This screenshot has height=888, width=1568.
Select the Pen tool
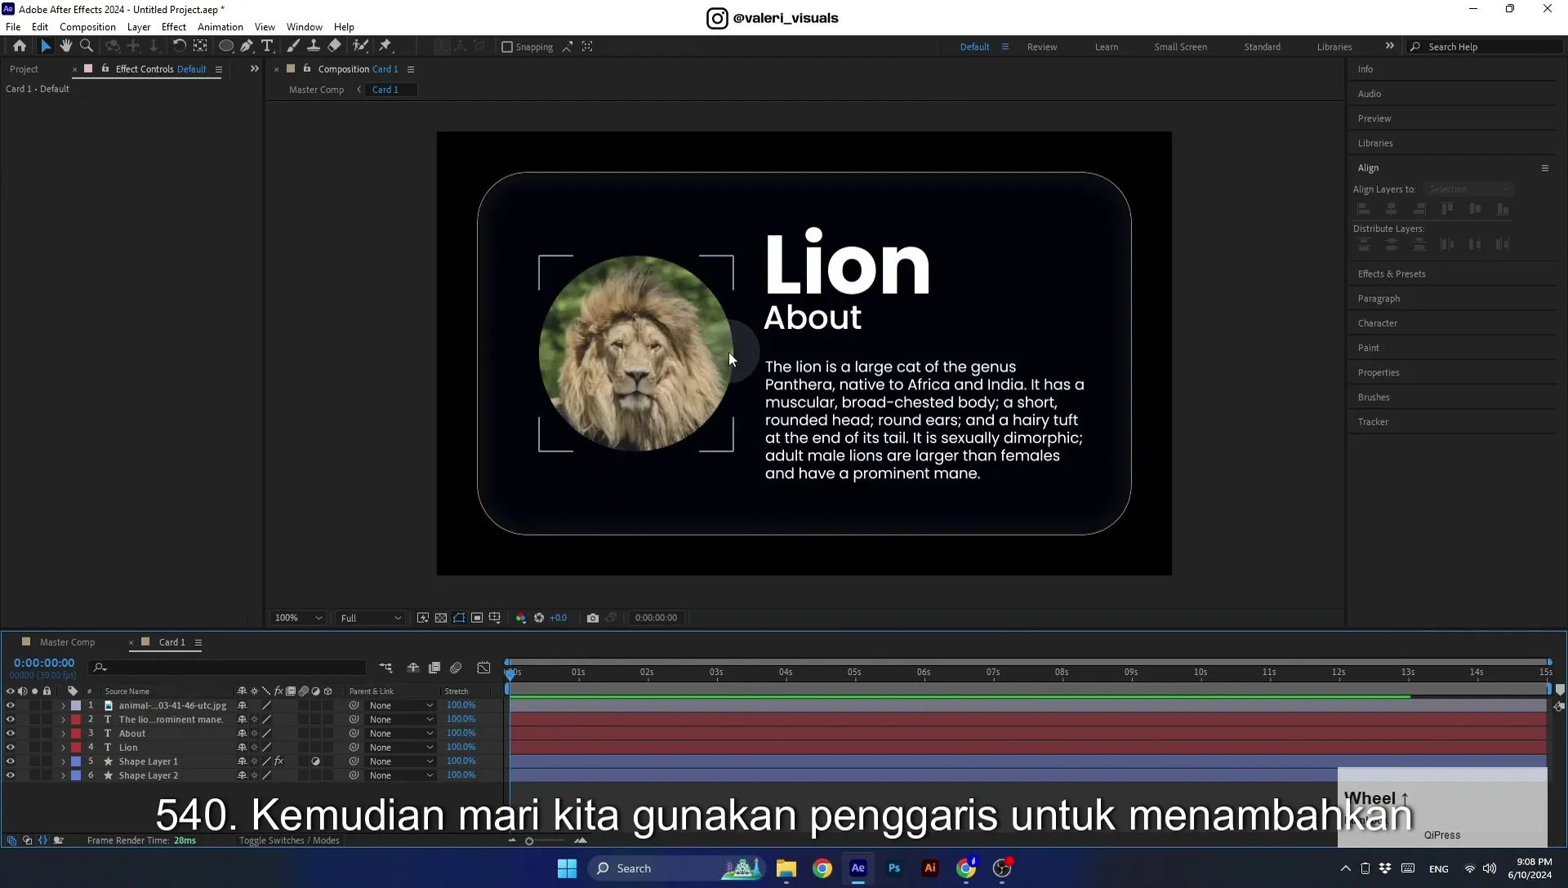pyautogui.click(x=247, y=47)
